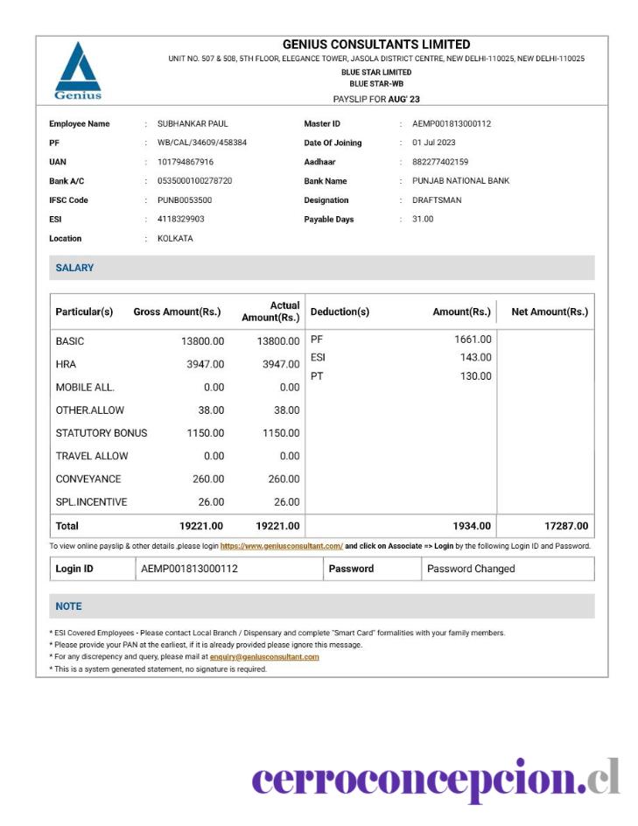Click the GENIUS CONSULTANTS LIMITED title
638x826 pixels.
[376, 45]
